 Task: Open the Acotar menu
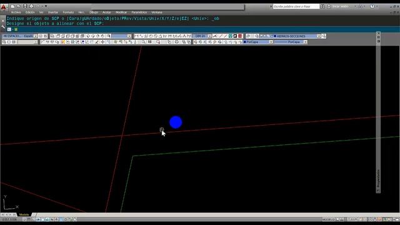107,12
